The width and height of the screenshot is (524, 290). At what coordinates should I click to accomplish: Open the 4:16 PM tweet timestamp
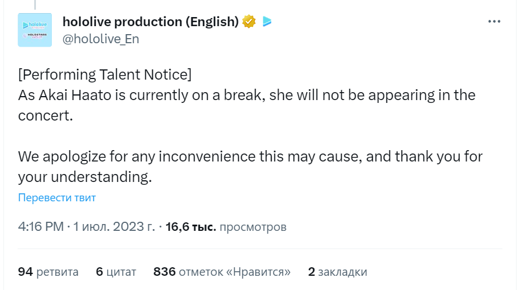click(x=41, y=227)
